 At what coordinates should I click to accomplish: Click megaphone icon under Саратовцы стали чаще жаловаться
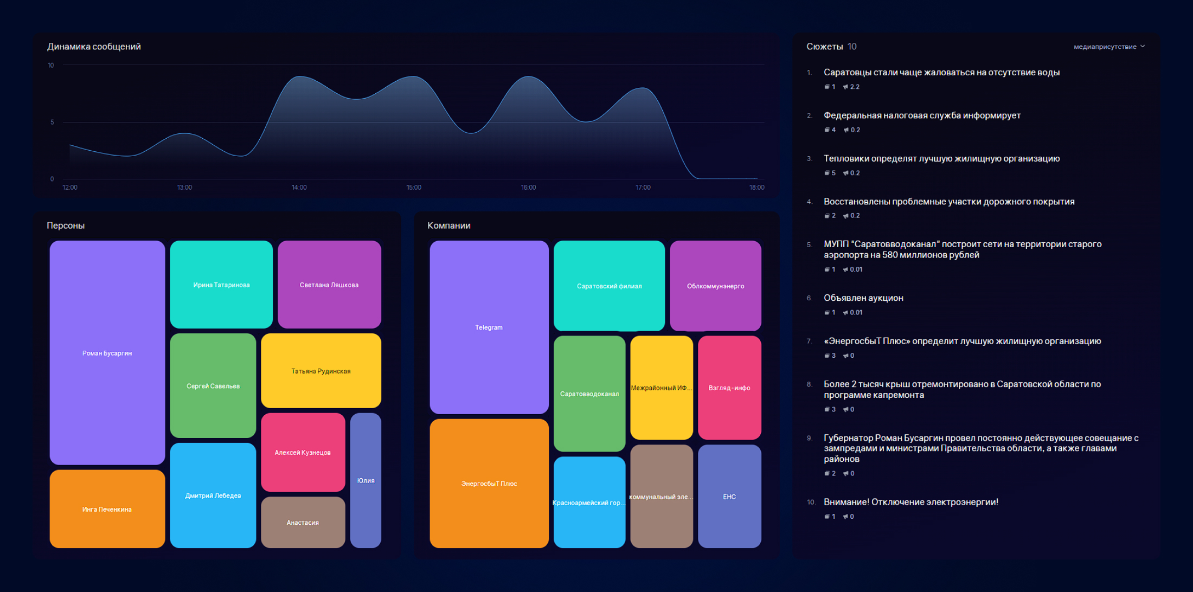click(x=845, y=87)
